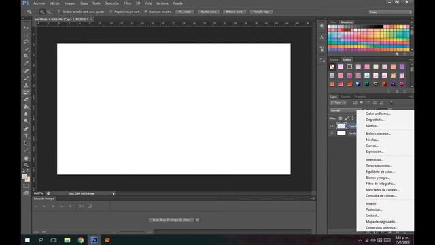Screen dimensions: 435x245
Task: Click the Zoom In magnifier in options bar
Action: 42,12
